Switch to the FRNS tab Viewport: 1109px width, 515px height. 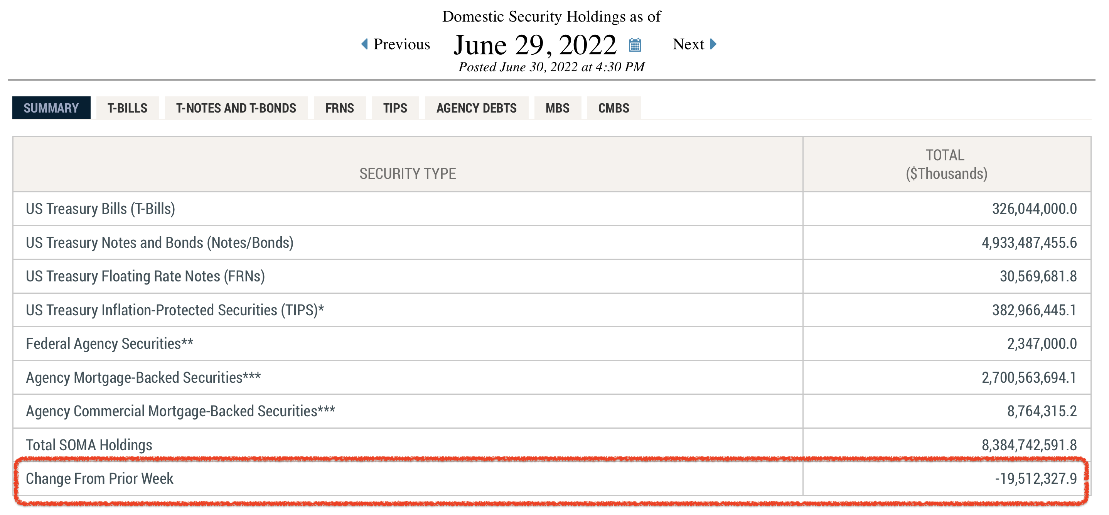[339, 108]
